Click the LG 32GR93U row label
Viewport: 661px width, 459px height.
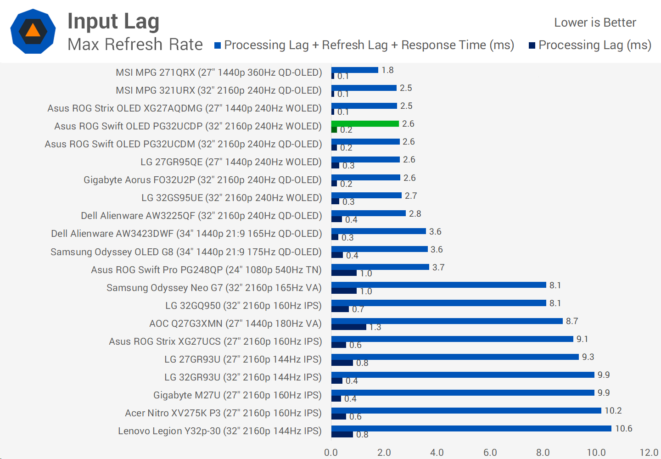tap(243, 377)
